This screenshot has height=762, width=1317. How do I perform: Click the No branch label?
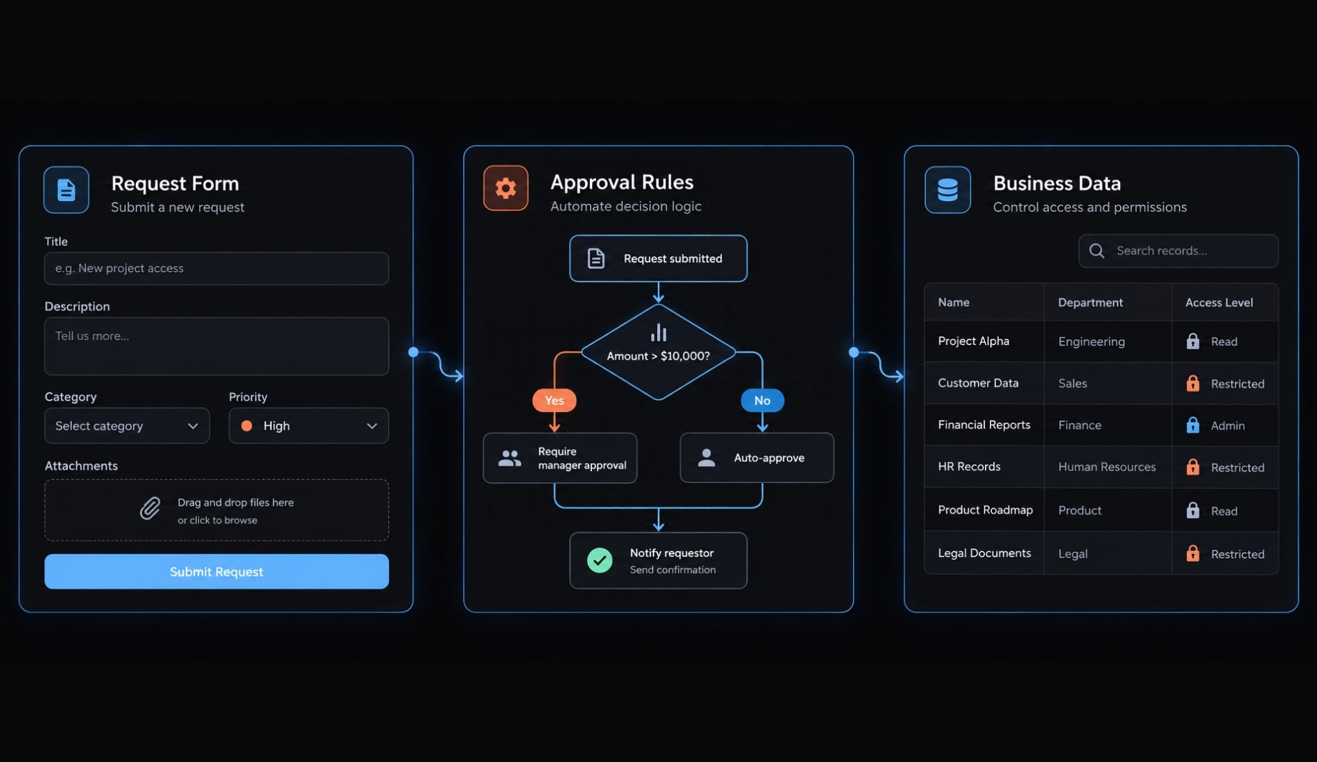point(762,400)
